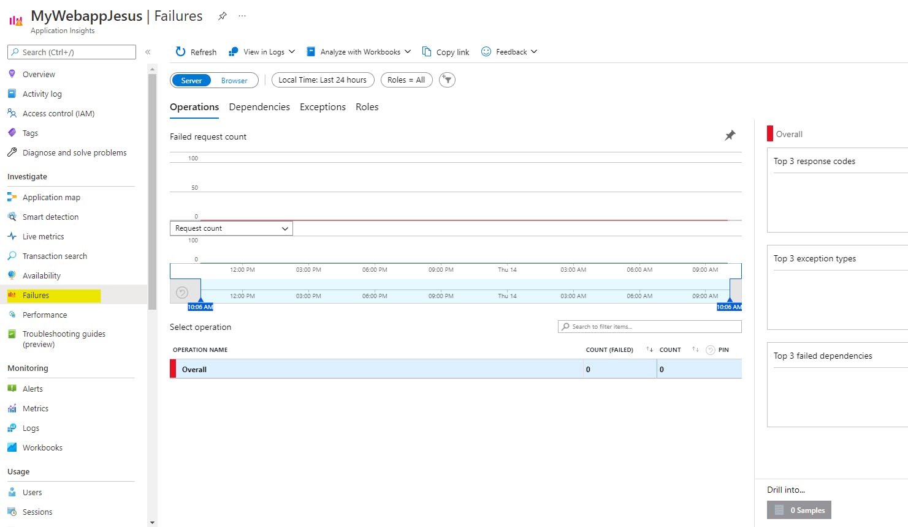Click the Refresh icon in toolbar
The image size is (908, 527).
[180, 51]
